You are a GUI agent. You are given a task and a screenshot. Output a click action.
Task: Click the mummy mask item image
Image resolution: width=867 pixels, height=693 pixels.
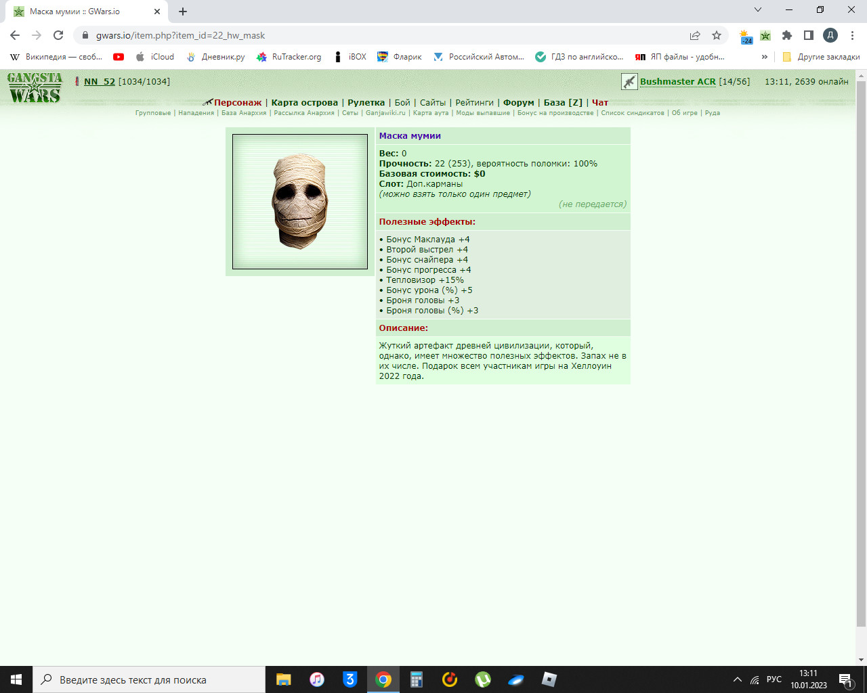coord(300,202)
